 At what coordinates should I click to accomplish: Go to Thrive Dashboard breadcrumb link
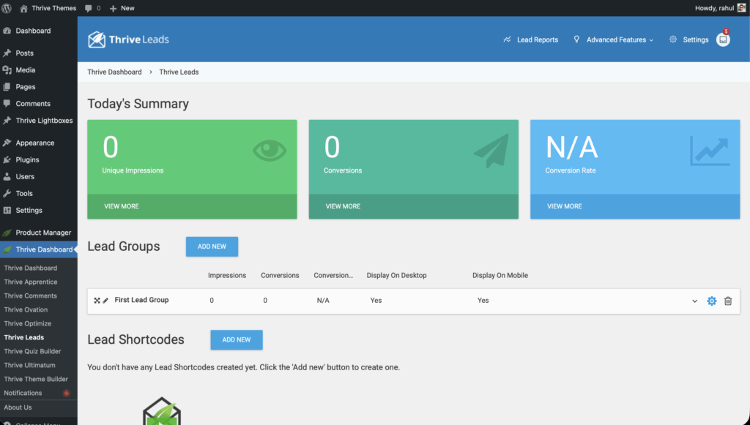pos(114,72)
